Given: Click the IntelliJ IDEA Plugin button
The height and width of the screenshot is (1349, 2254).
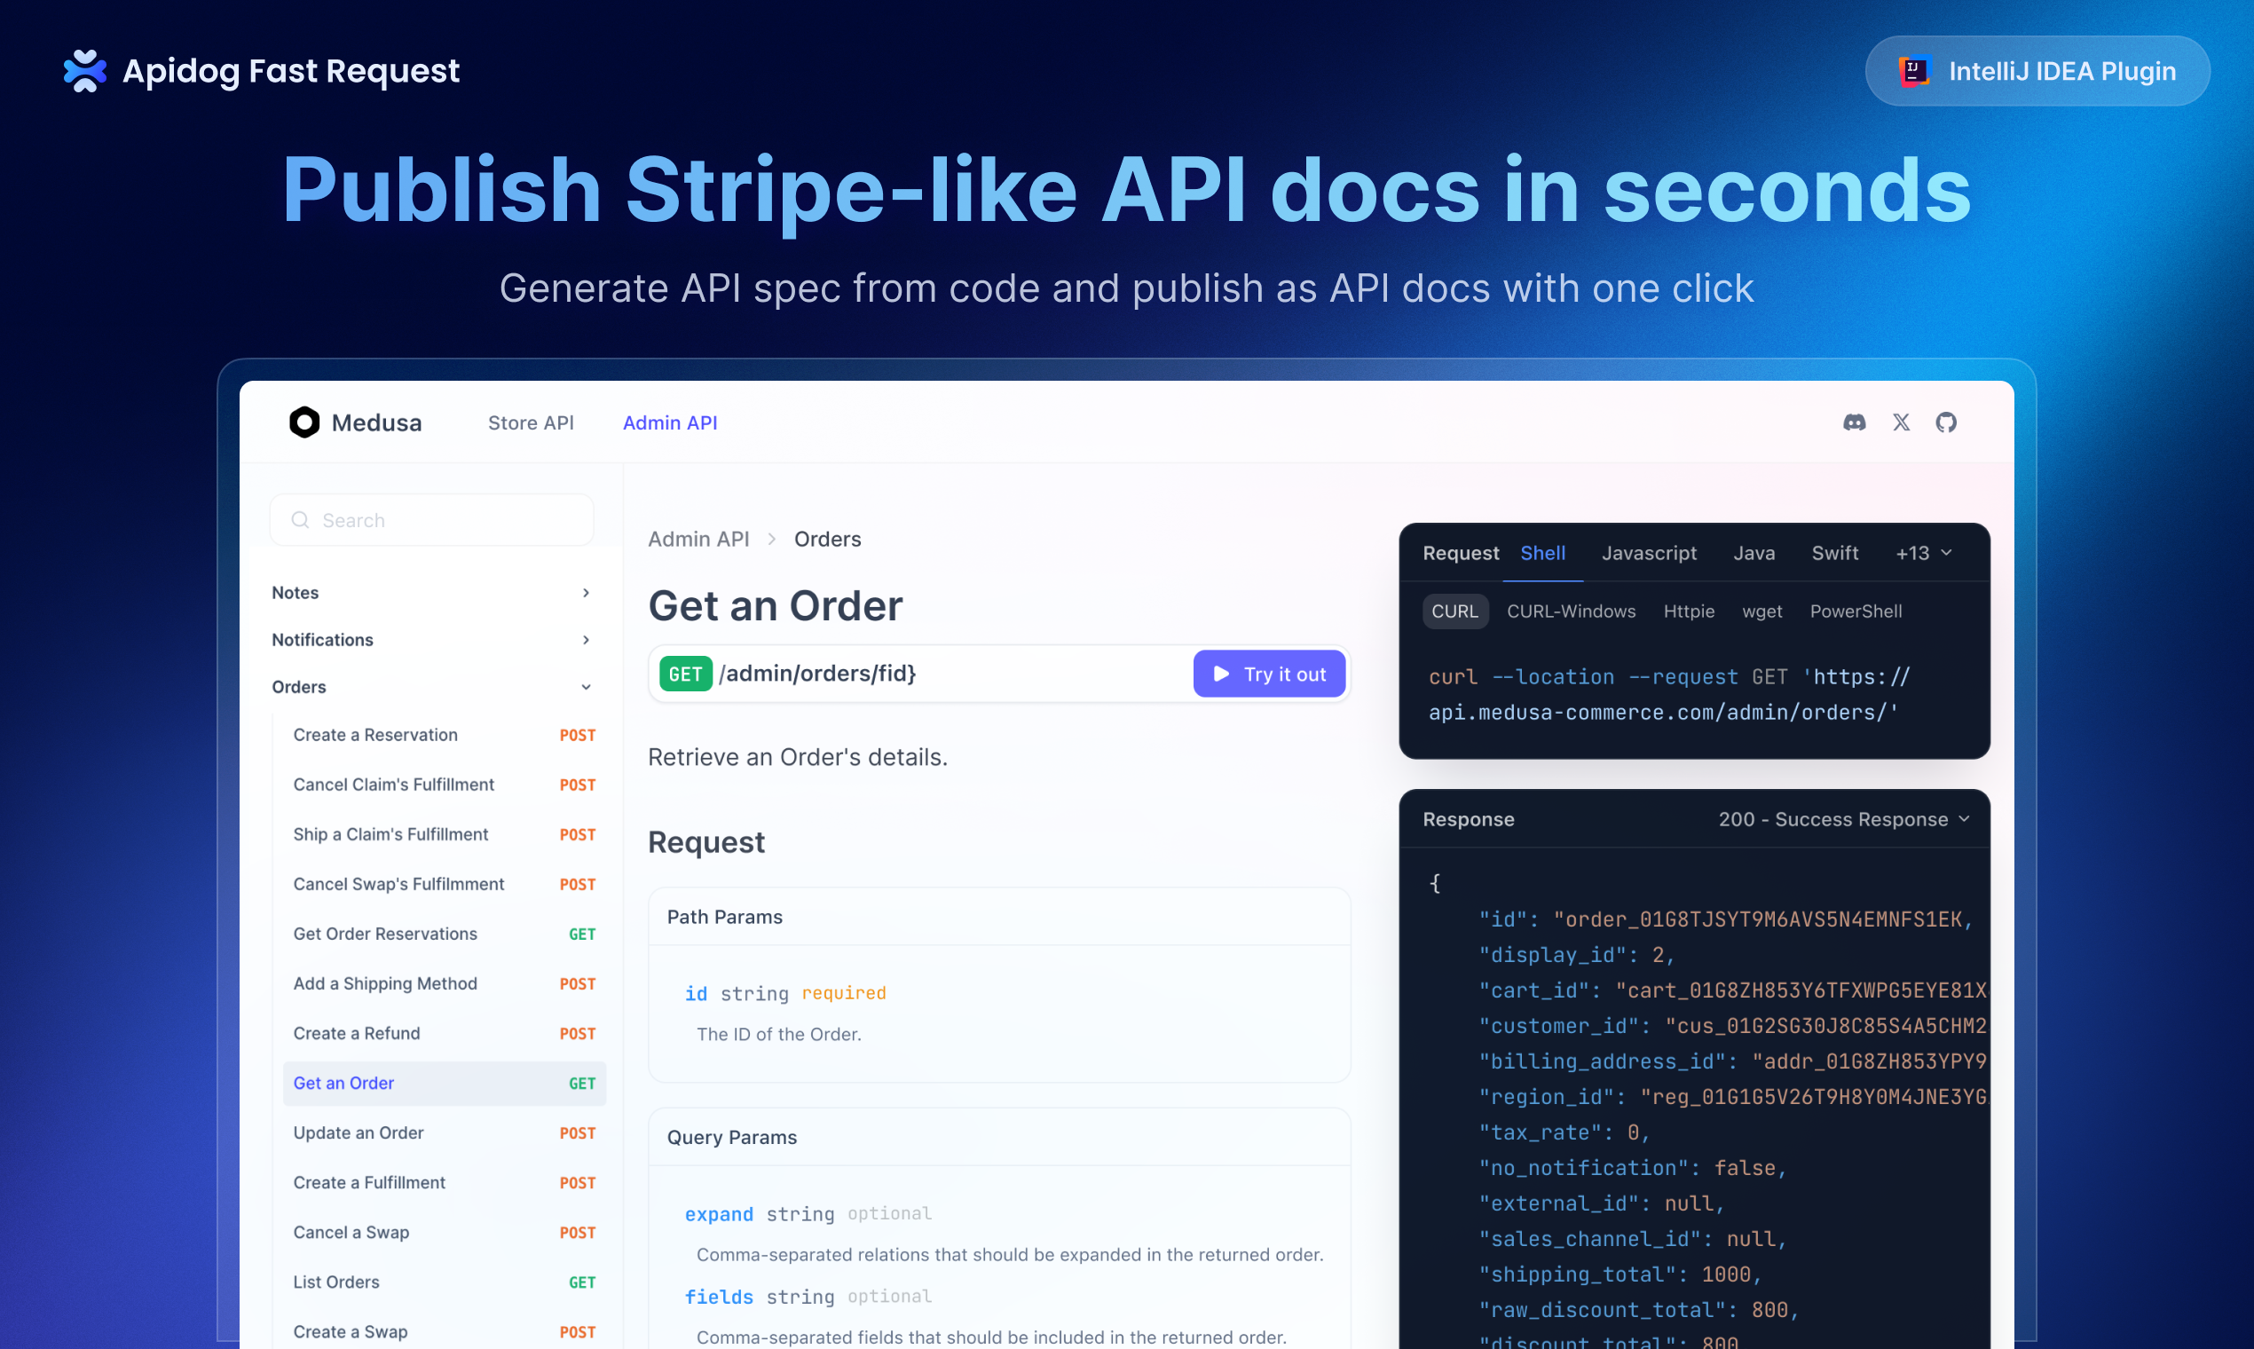Looking at the screenshot, I should tap(2037, 71).
